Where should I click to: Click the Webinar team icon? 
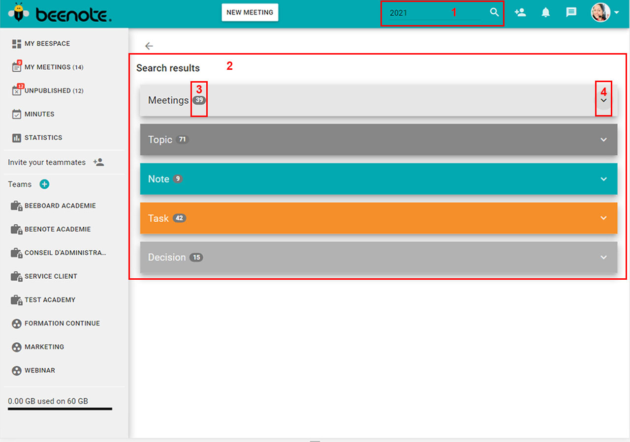(x=16, y=371)
